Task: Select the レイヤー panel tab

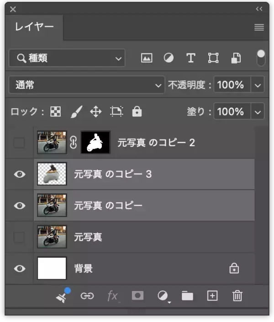Action: coord(34,27)
